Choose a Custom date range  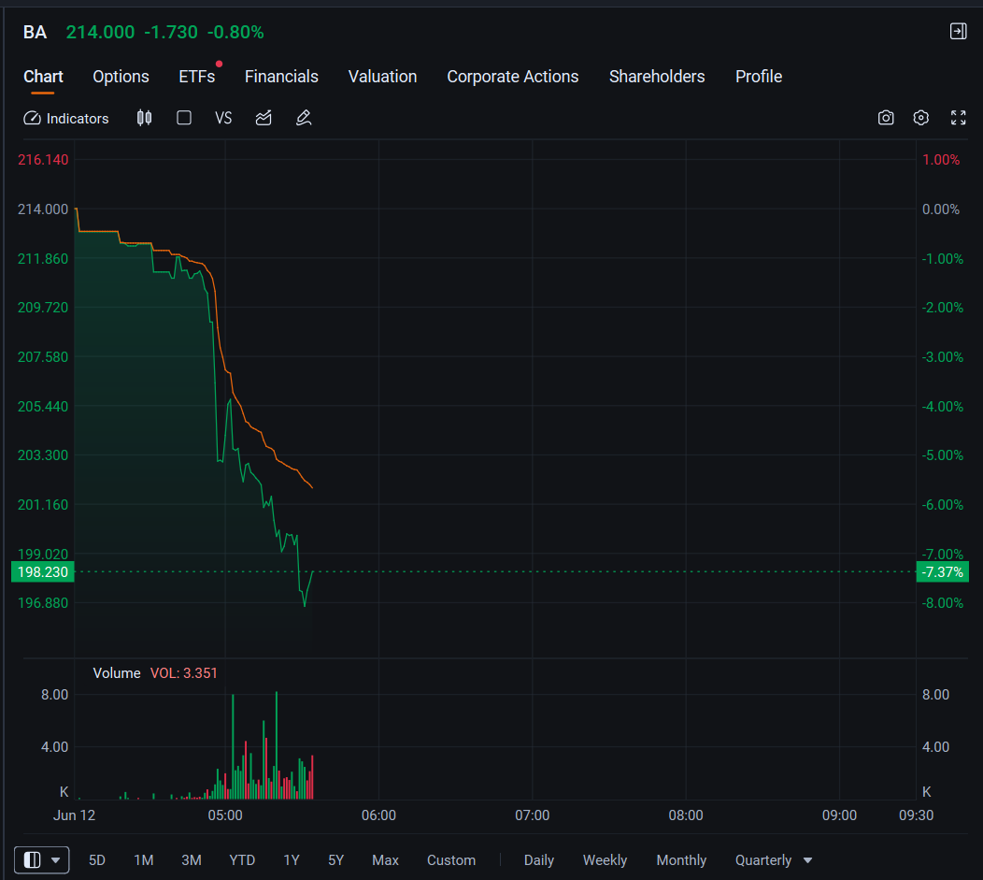coord(451,860)
